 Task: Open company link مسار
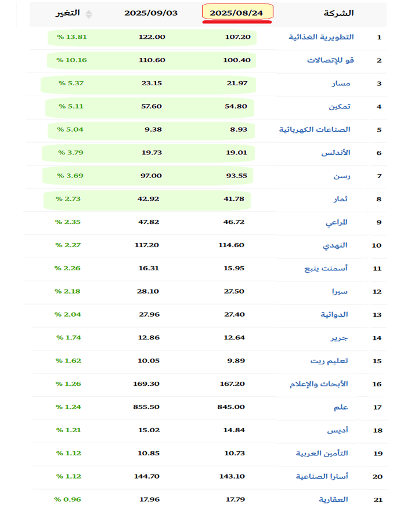pyautogui.click(x=341, y=83)
